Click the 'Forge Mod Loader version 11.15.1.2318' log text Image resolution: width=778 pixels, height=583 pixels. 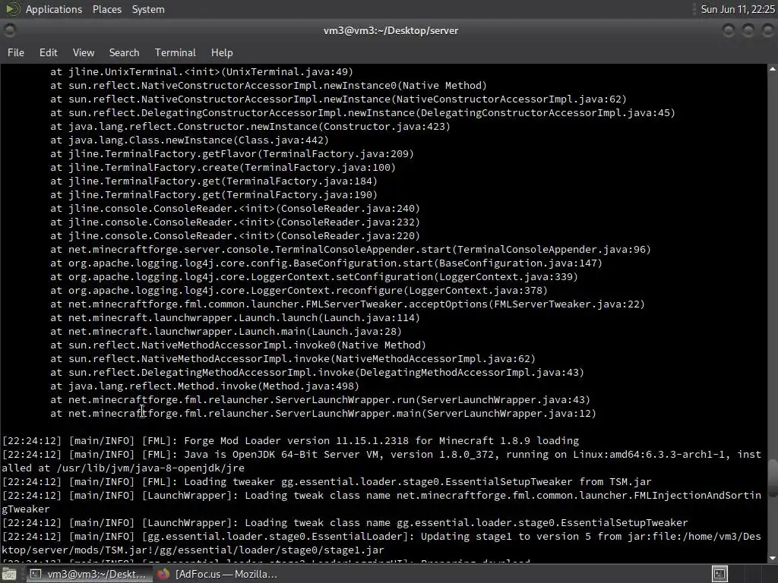pos(296,441)
